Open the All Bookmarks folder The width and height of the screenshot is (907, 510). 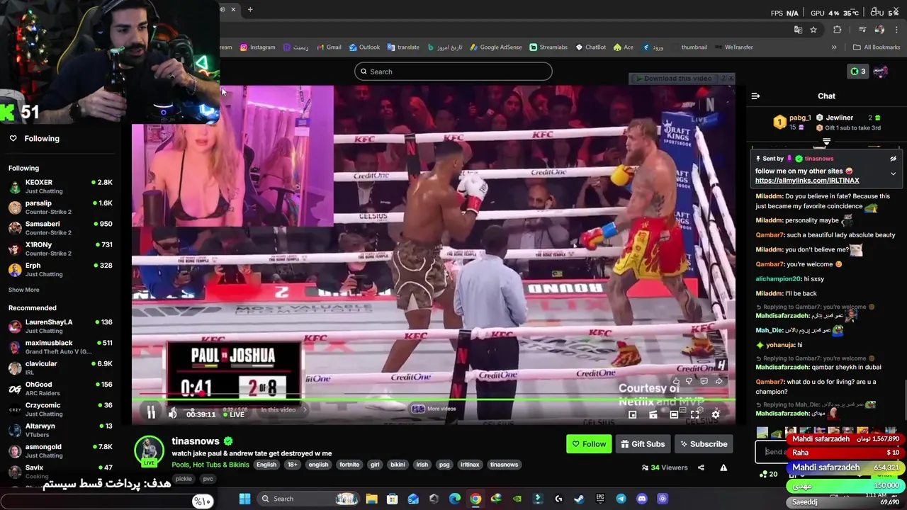[877, 47]
